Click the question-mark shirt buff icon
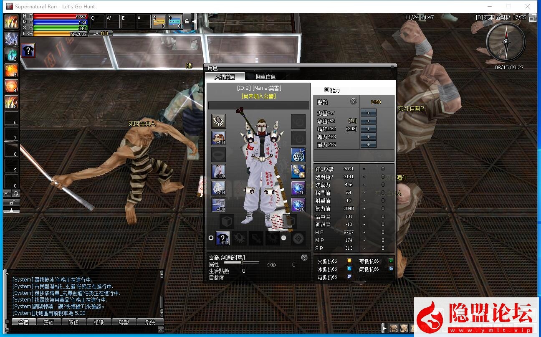Screen dimensions: 541x337 coord(28,51)
